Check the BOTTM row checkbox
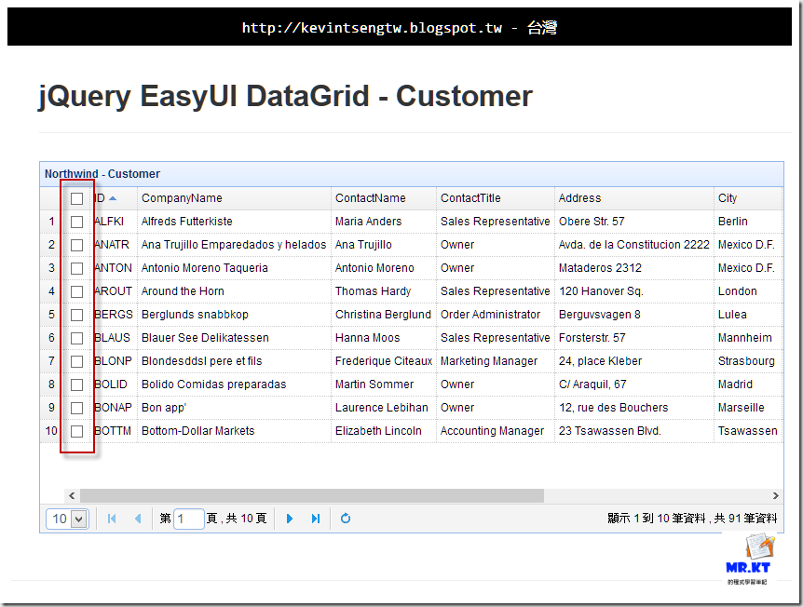803x607 pixels. 76,431
